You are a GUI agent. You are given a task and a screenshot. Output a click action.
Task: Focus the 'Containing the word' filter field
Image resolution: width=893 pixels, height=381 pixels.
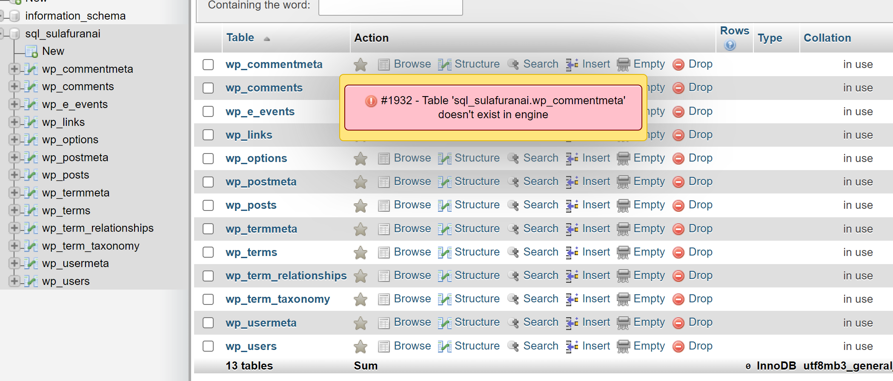coord(390,6)
